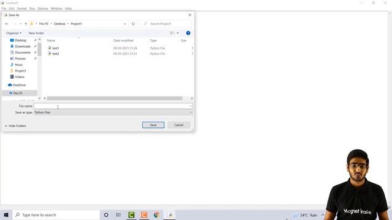392x220 pixels.
Task: Click the Cancel button
Action: 179,125
